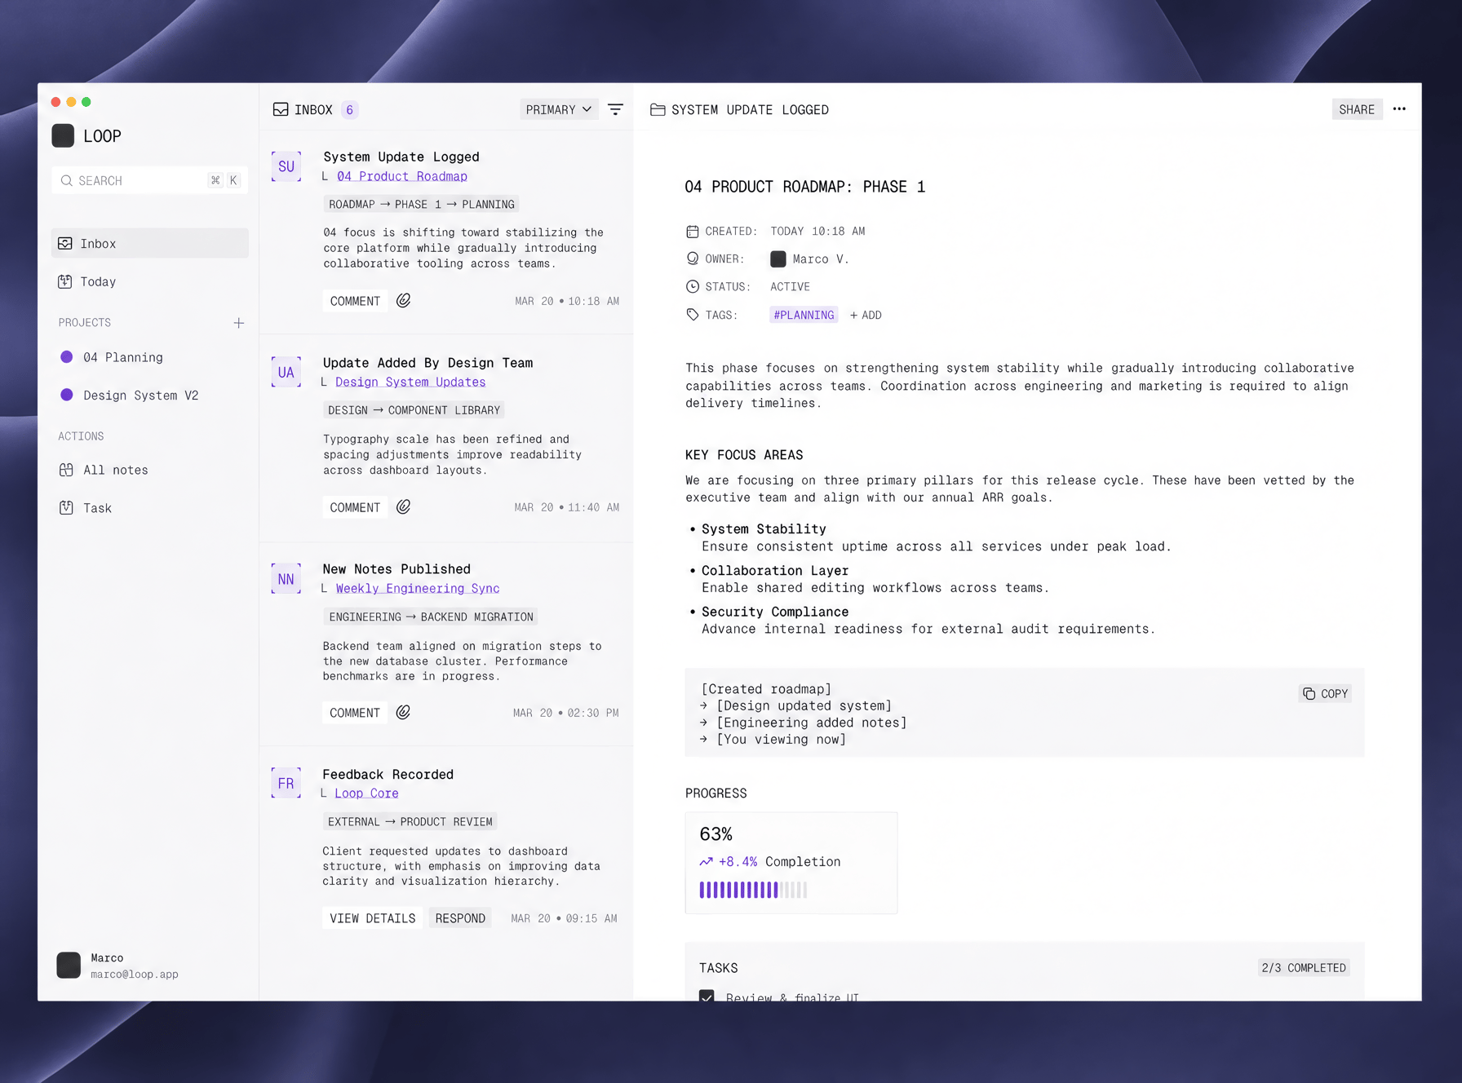Open the 04 Product Roadmap link
The image size is (1462, 1083).
tap(402, 176)
